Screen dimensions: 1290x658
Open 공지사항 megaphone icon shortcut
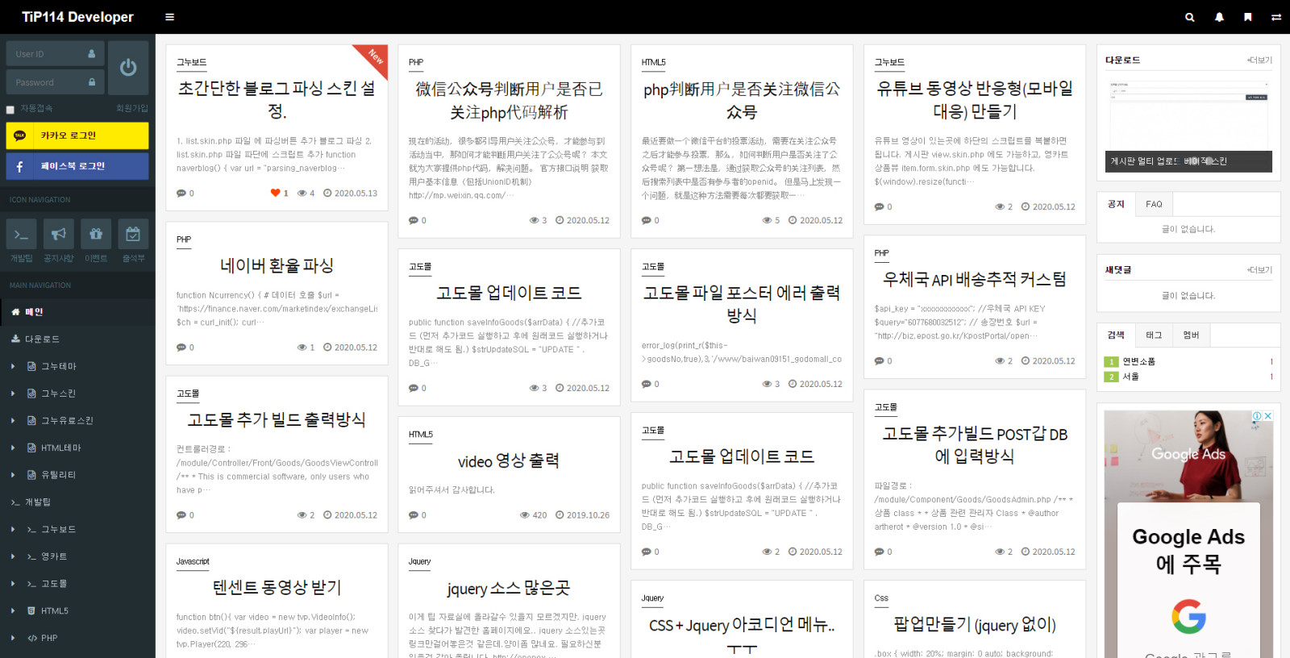point(58,235)
